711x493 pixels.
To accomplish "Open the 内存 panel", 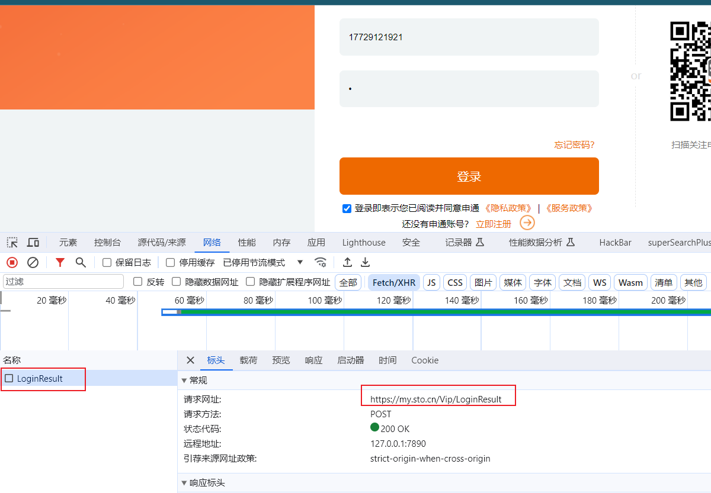I will coord(281,242).
